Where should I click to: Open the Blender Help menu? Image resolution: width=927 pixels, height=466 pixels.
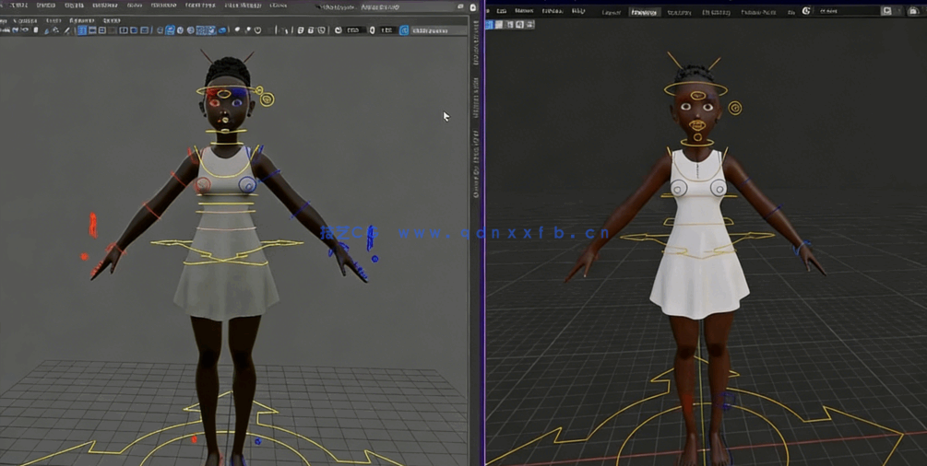click(578, 11)
